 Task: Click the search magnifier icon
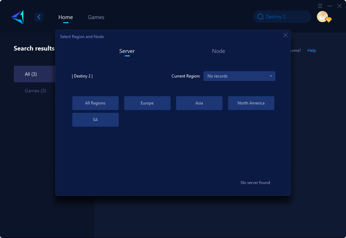(x=261, y=17)
